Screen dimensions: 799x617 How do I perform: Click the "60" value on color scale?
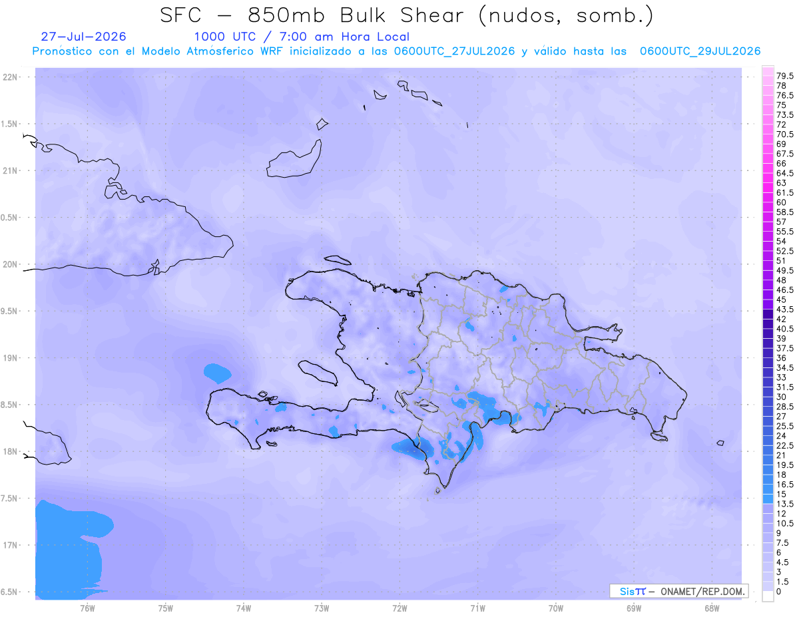(782, 202)
